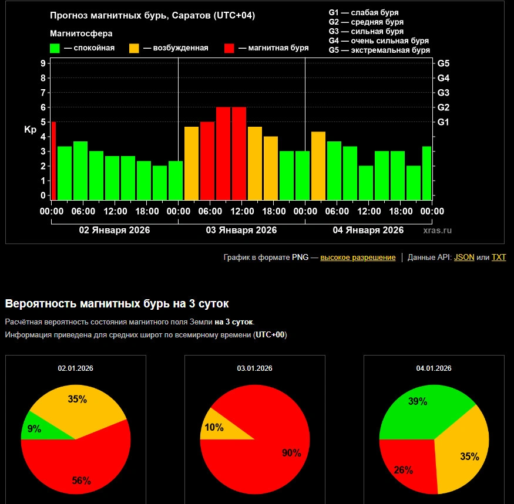Click the orange 'возбужденная' legend swatch
The image size is (514, 504).
pyautogui.click(x=134, y=48)
